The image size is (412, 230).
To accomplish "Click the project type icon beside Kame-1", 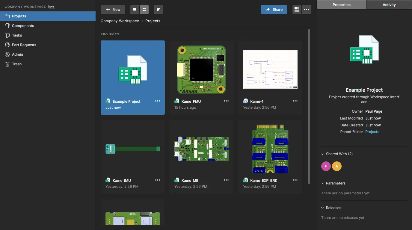I will [245, 101].
